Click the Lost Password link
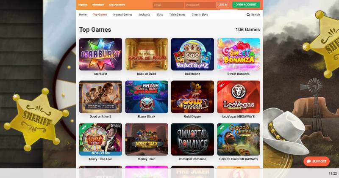The height and width of the screenshot is (178, 339). (x=117, y=5)
